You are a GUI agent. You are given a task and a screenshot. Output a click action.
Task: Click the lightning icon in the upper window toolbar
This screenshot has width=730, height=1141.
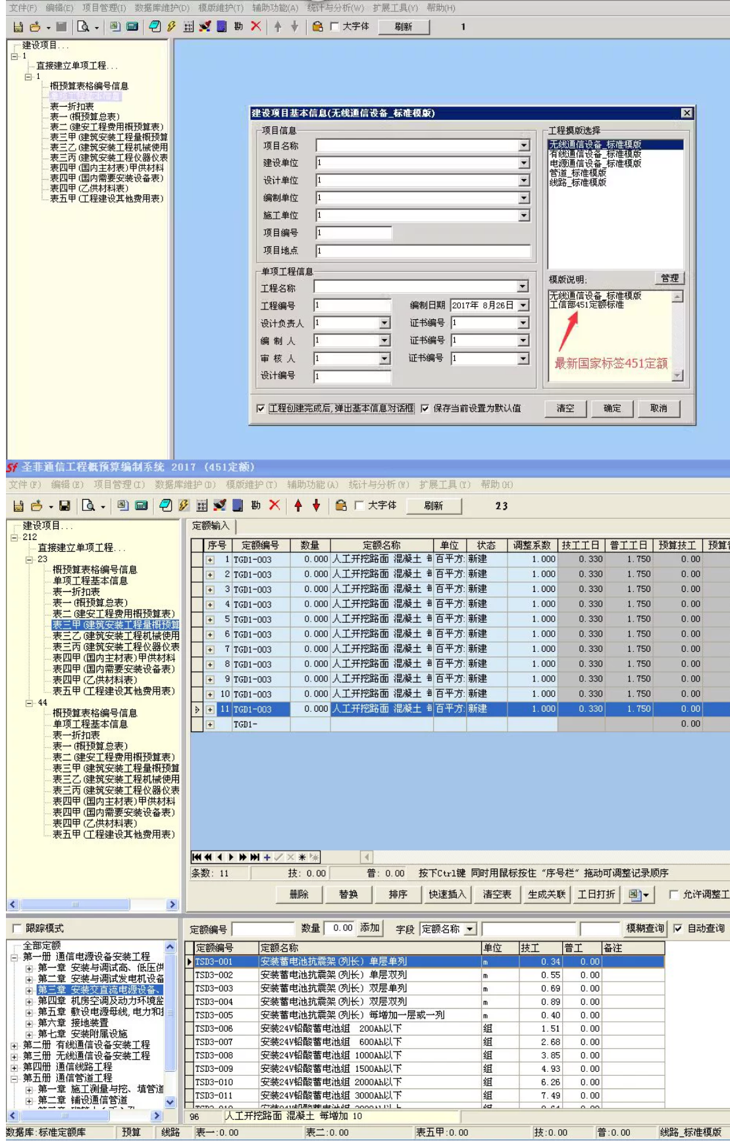click(x=171, y=26)
